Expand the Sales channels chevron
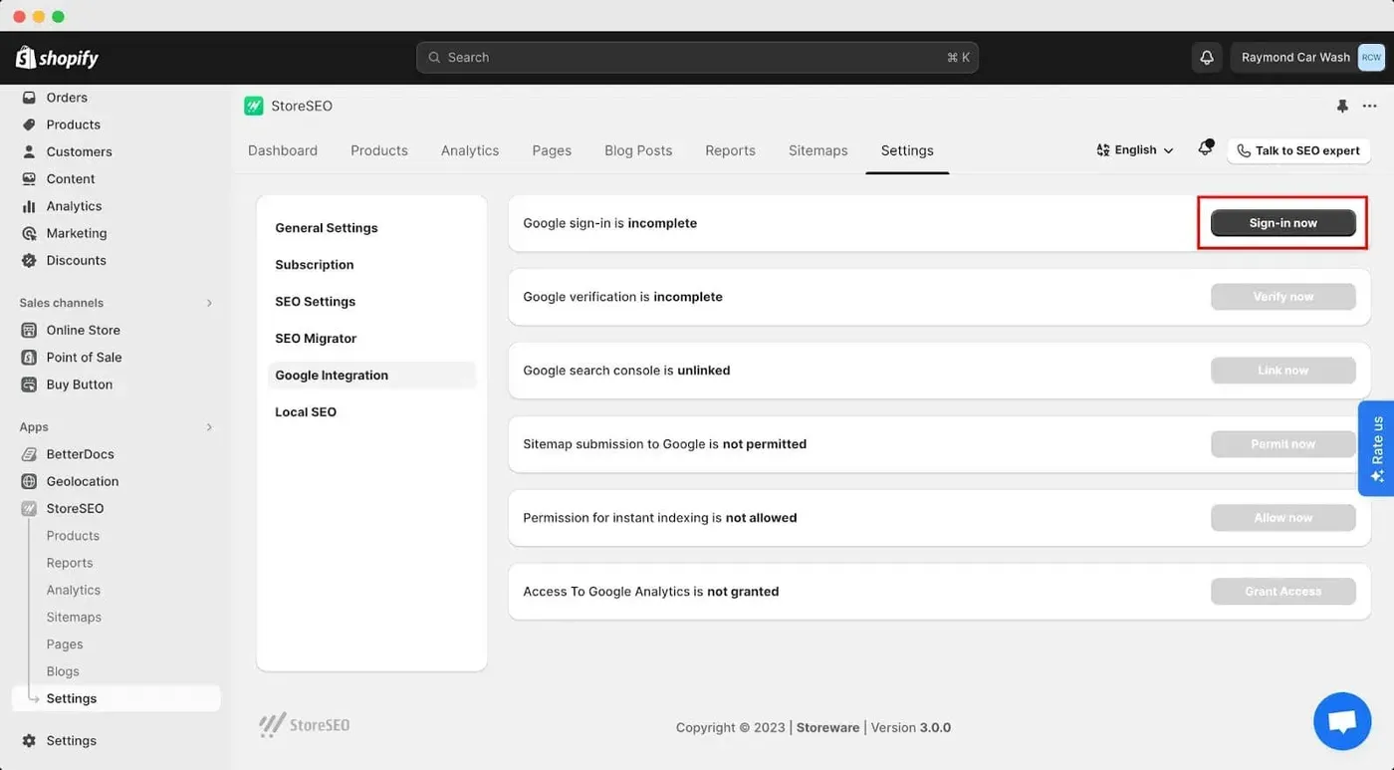Viewport: 1394px width, 770px height. coord(209,303)
